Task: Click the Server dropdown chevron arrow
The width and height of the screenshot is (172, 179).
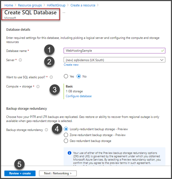Action: [162, 60]
